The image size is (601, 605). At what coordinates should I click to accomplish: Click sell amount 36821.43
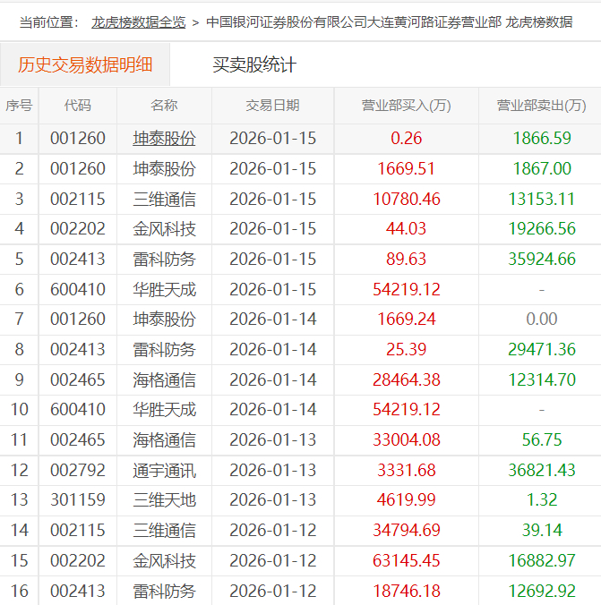pyautogui.click(x=542, y=471)
